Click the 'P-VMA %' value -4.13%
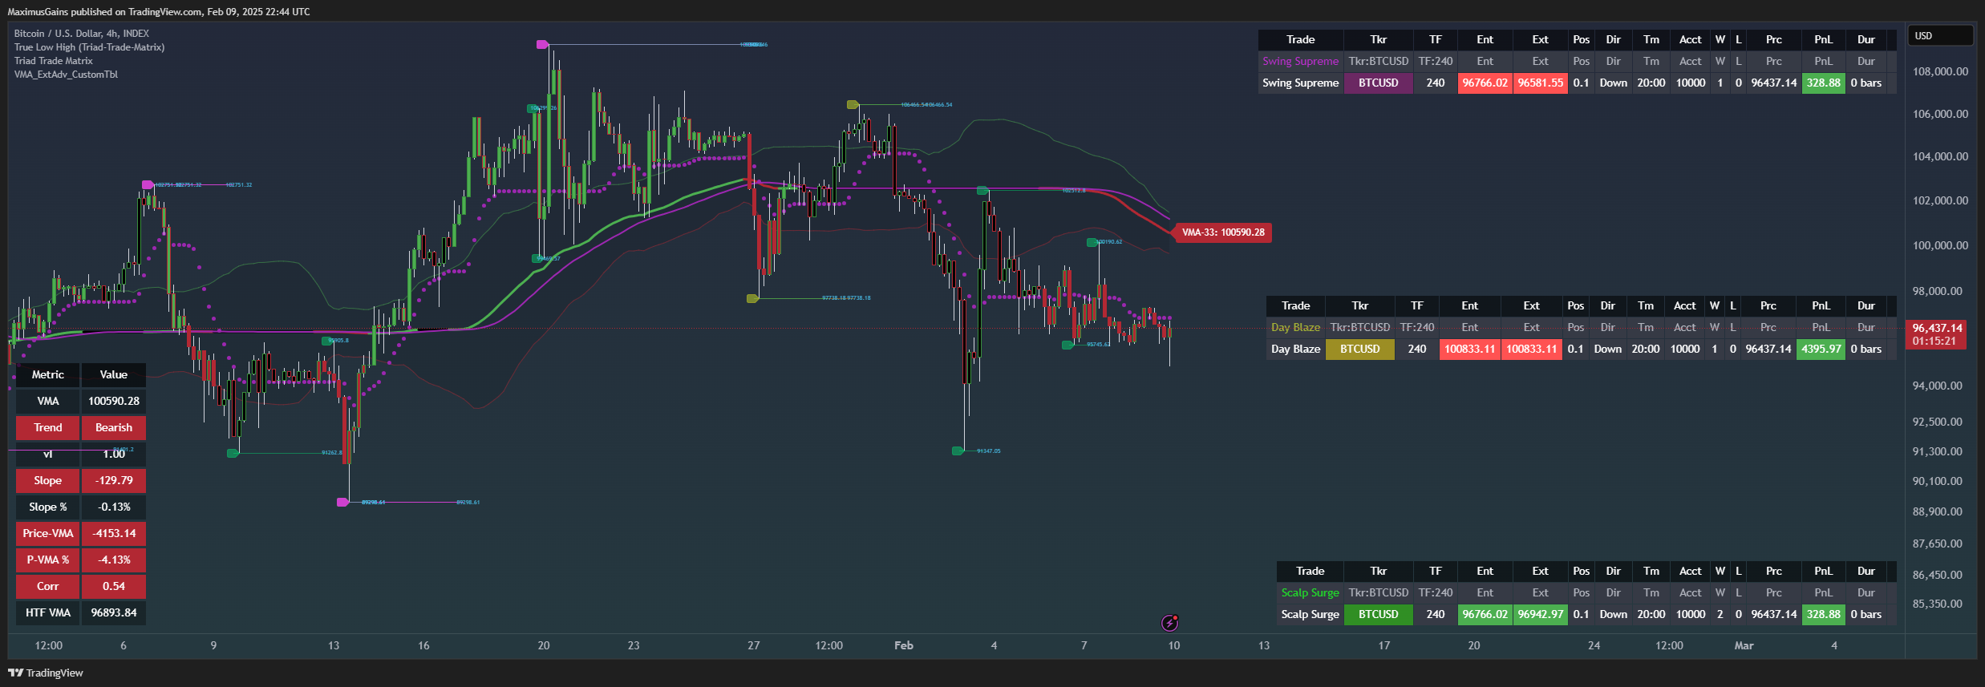Screen dimensions: 1985x687 click(x=114, y=560)
